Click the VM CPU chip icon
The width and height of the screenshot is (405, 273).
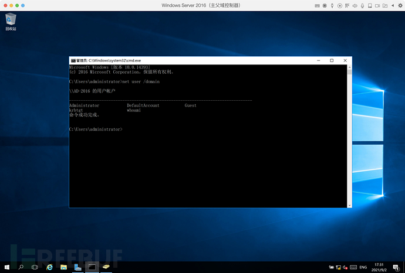point(325,6)
